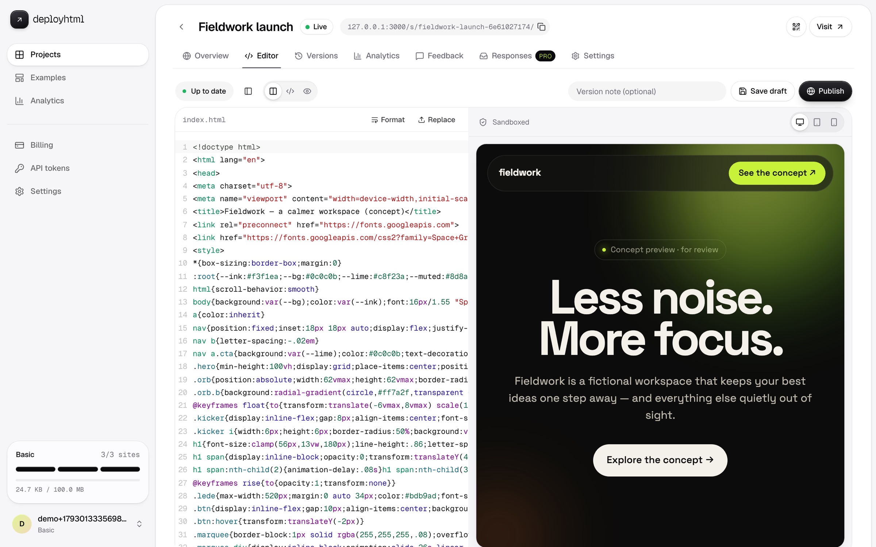Click the user avatar D
This screenshot has width=876, height=547.
click(22, 524)
